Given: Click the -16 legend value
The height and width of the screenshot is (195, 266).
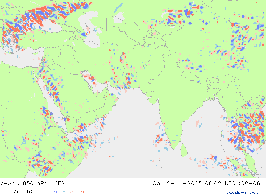Looking at the screenshot, I should click(52, 192).
